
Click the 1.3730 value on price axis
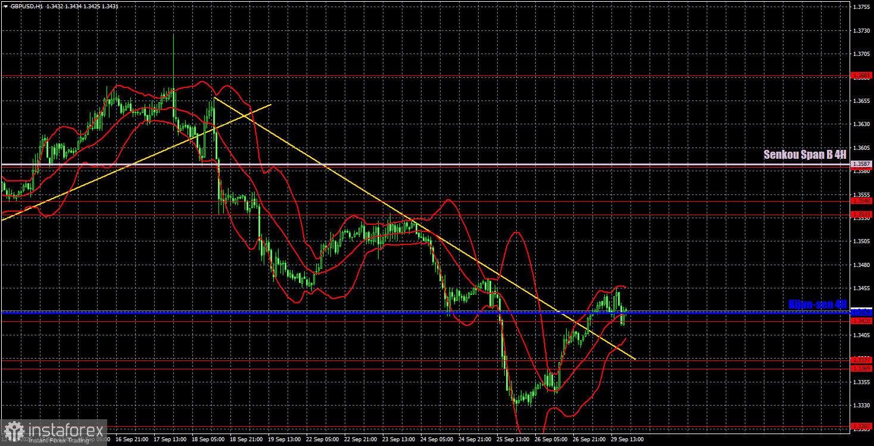tap(861, 30)
